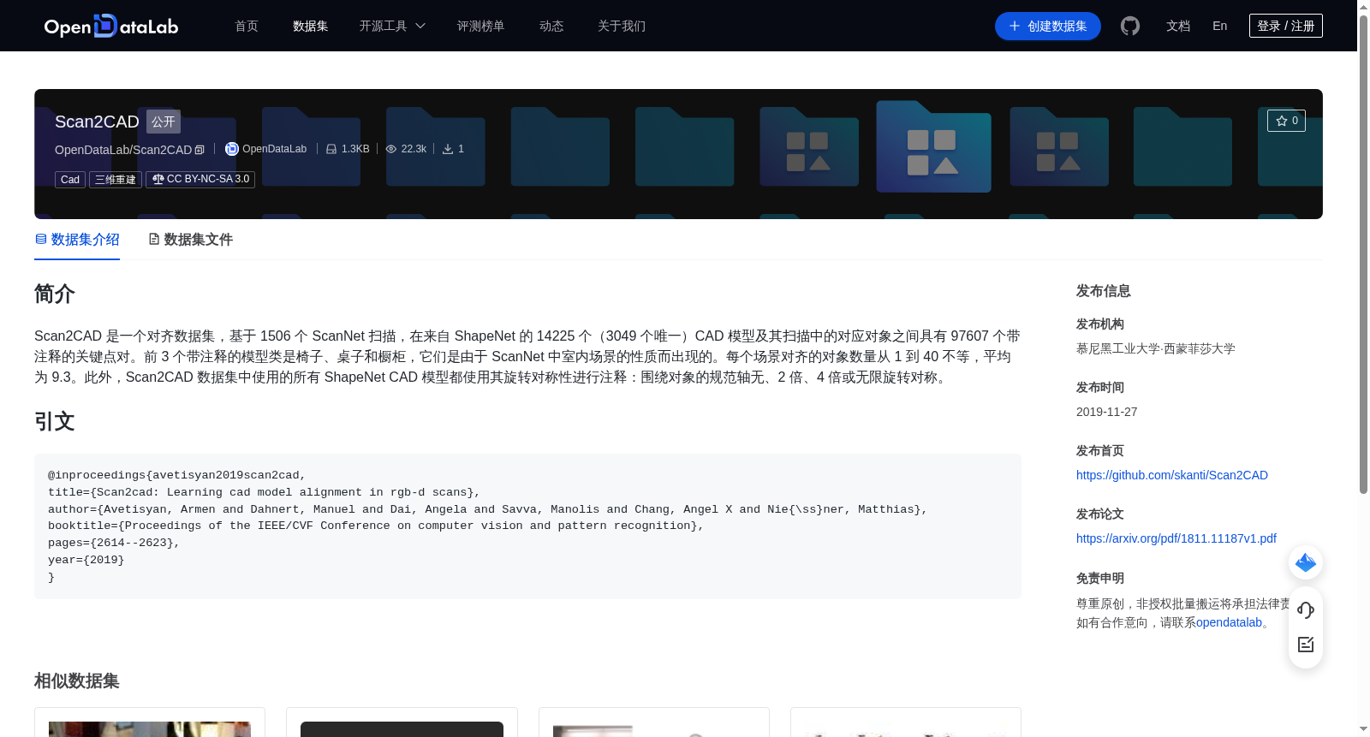
Task: Open the first similar dataset thumbnail
Action: coord(150,728)
